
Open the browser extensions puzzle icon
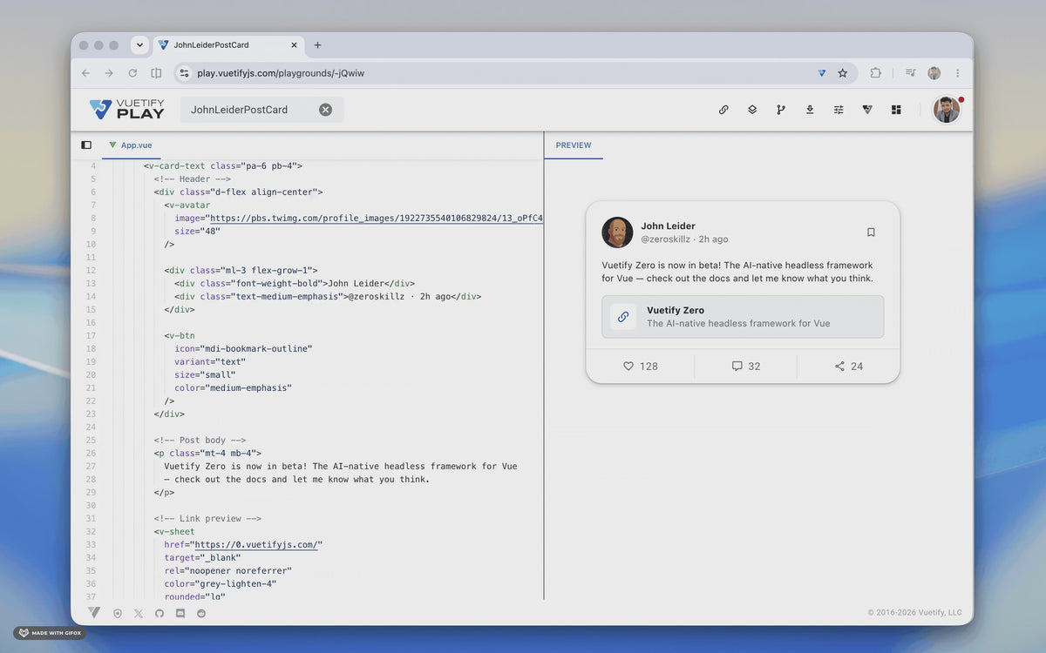[x=876, y=73]
